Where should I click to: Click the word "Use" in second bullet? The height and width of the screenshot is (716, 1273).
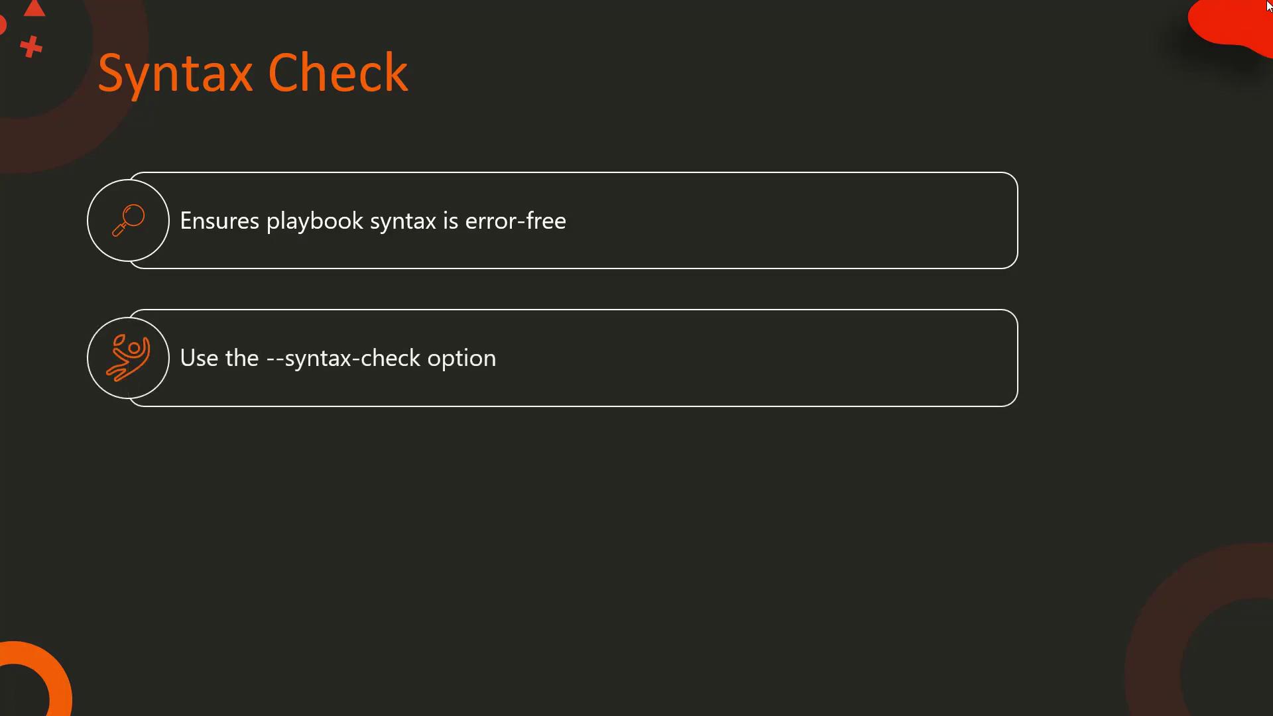point(199,358)
